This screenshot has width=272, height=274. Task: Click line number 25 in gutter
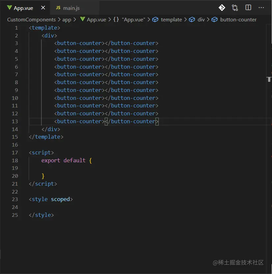(x=15, y=215)
